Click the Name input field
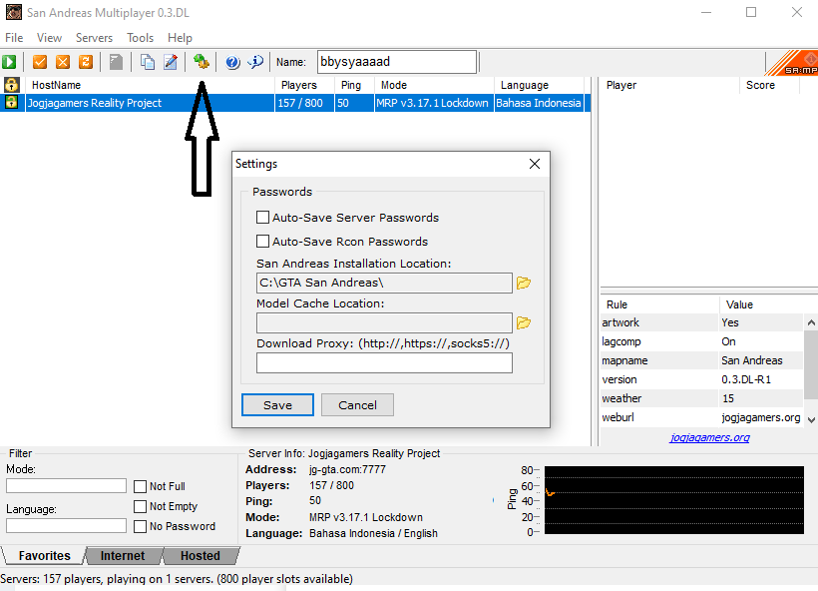The width and height of the screenshot is (818, 591). click(x=396, y=62)
